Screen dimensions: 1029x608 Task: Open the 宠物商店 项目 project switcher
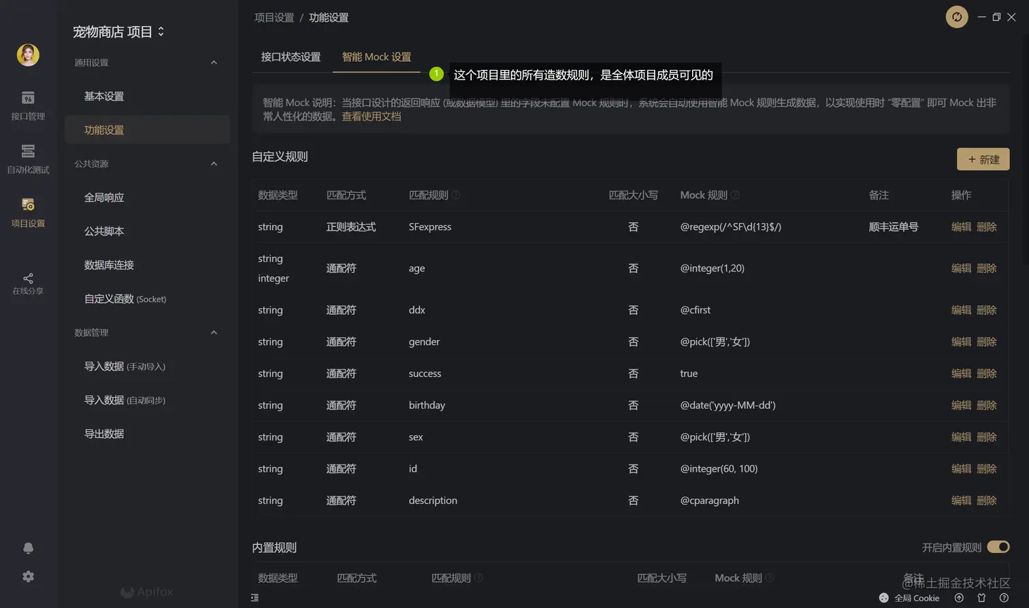116,31
